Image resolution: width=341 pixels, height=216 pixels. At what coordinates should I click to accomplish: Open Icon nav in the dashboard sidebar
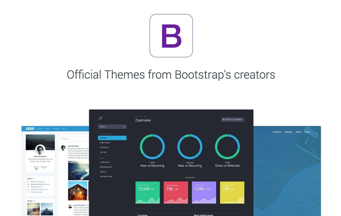coord(103,152)
